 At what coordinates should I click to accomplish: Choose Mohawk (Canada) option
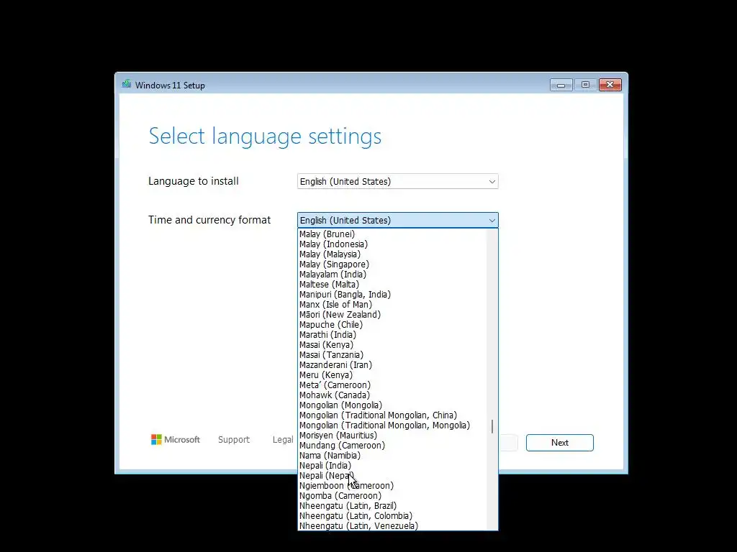[392, 395]
